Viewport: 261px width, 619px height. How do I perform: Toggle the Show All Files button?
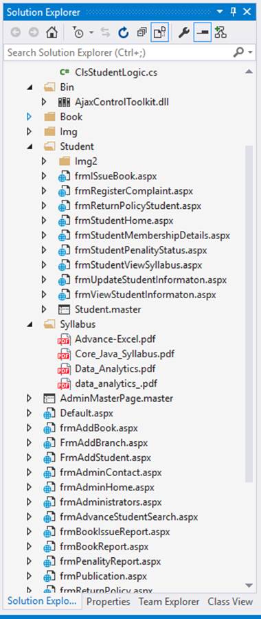coord(159,32)
